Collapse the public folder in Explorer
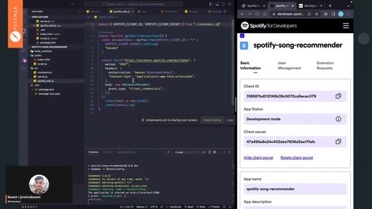This screenshot has height=209, width=372. tap(38, 56)
